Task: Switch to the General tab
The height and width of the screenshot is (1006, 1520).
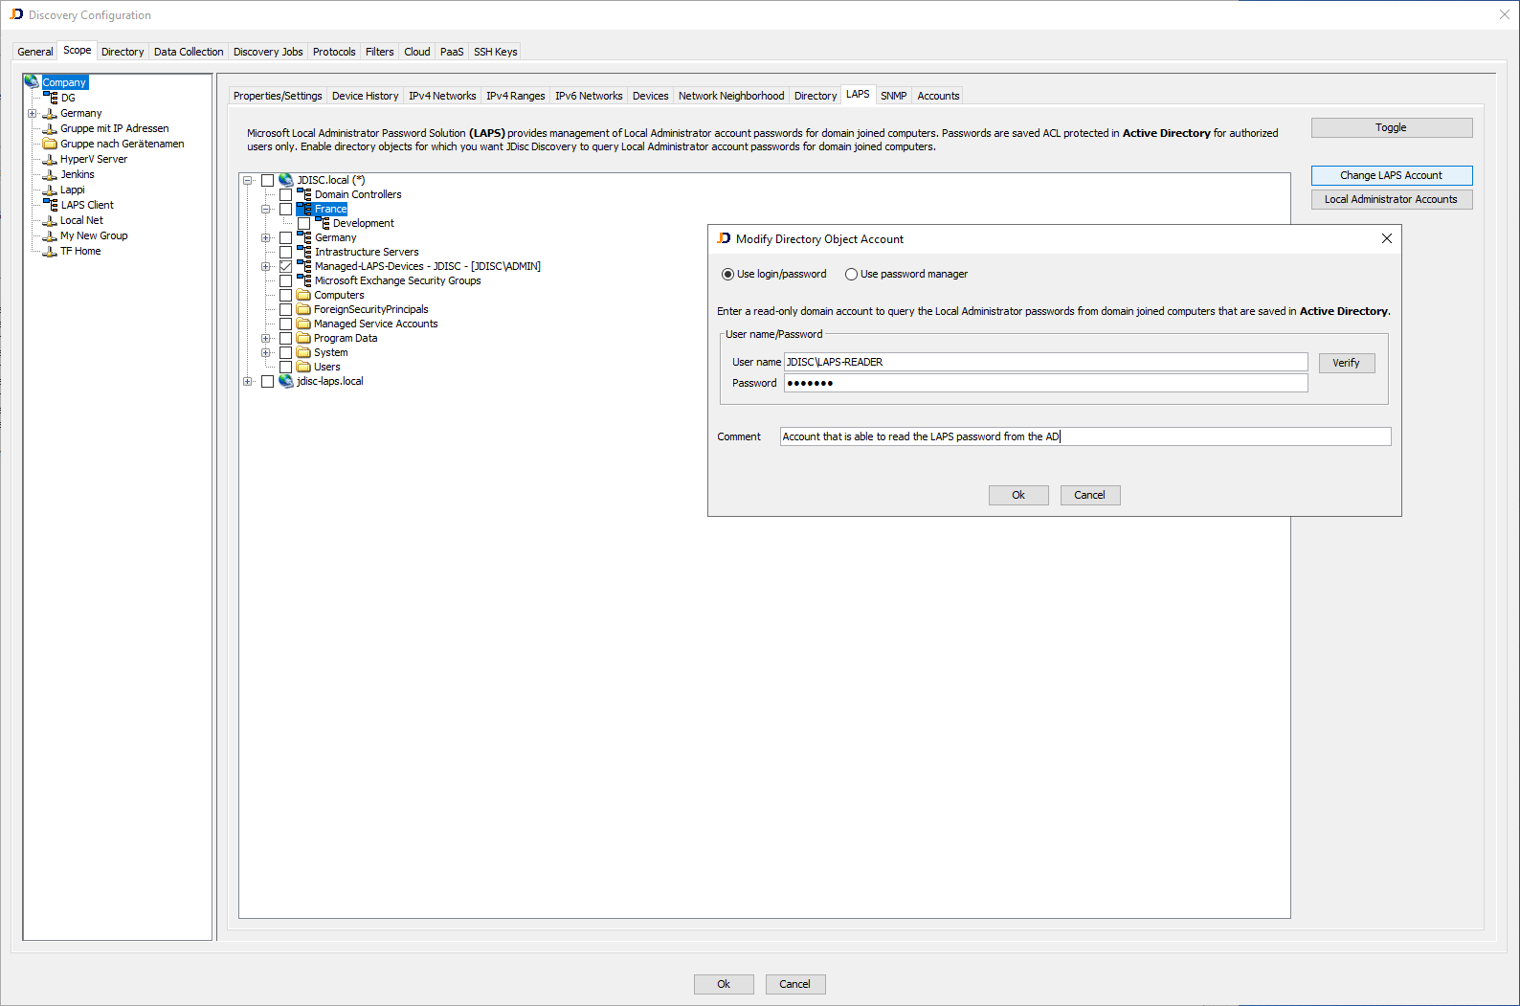Action: (35, 52)
